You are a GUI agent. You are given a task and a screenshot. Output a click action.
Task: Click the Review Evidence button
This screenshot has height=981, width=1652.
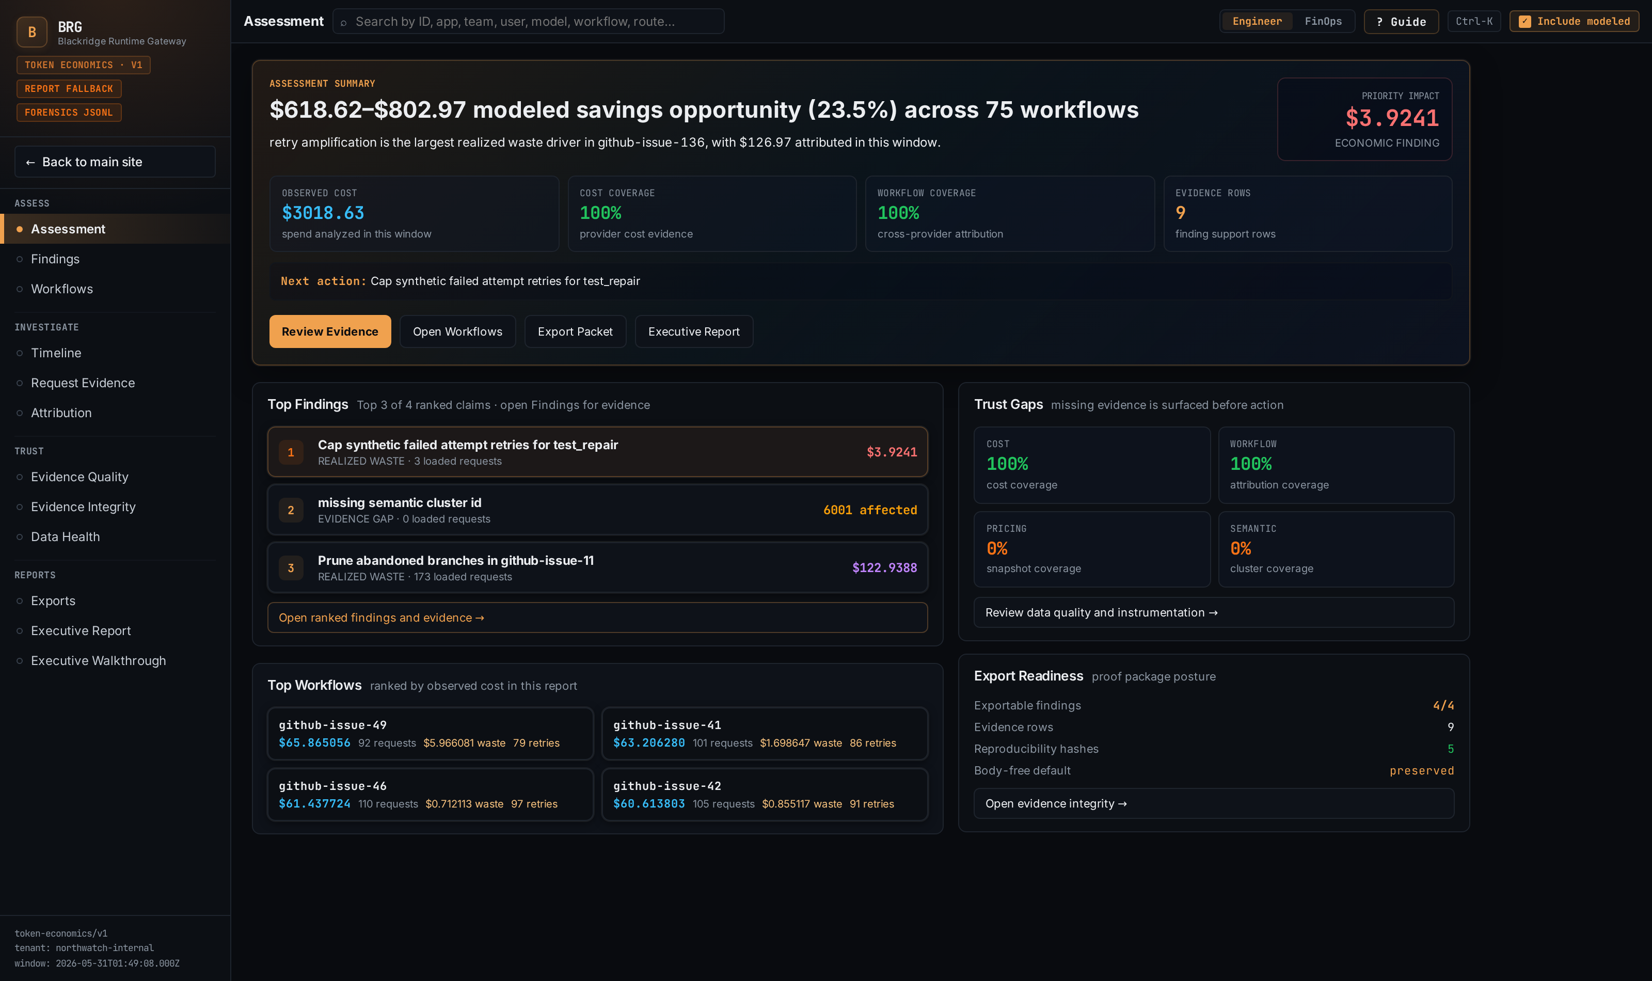pyautogui.click(x=330, y=331)
